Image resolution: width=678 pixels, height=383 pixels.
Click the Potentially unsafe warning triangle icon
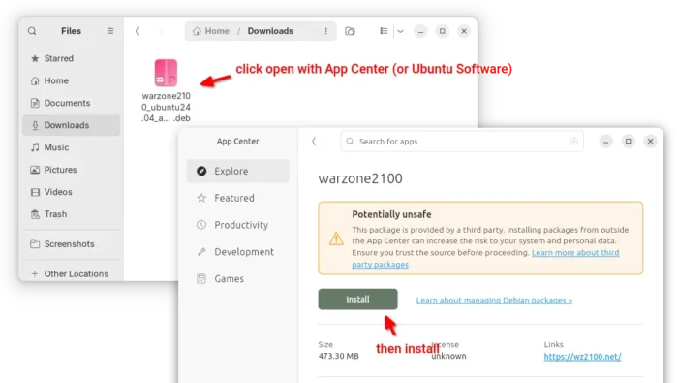336,239
